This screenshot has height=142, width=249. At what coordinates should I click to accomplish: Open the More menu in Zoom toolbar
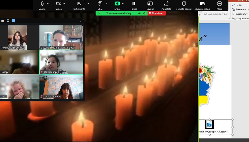(219, 5)
